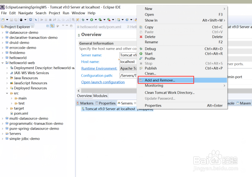Close the Servers view tab
The image size is (252, 177).
(x=135, y=103)
